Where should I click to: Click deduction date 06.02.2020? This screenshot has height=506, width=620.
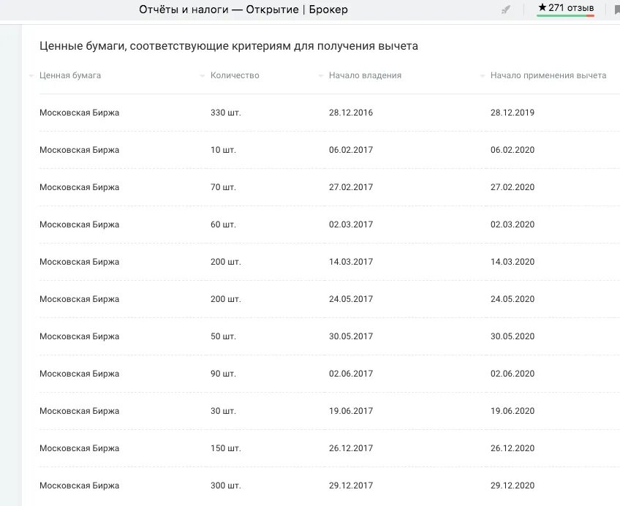(x=513, y=150)
